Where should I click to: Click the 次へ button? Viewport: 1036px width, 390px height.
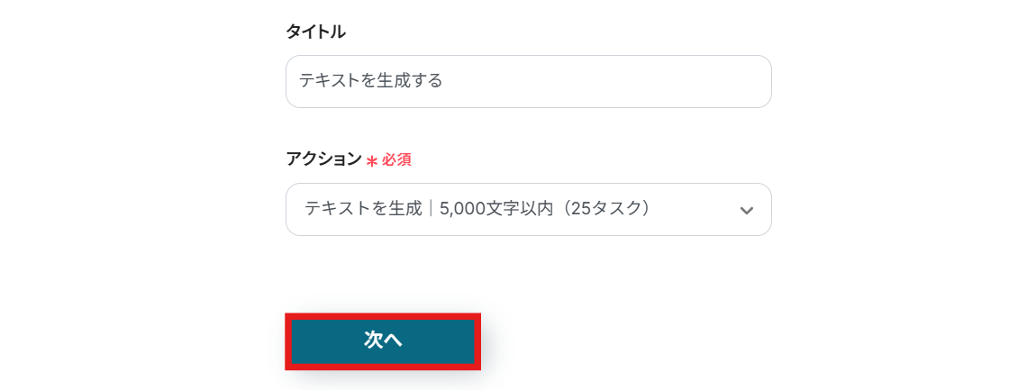[383, 340]
